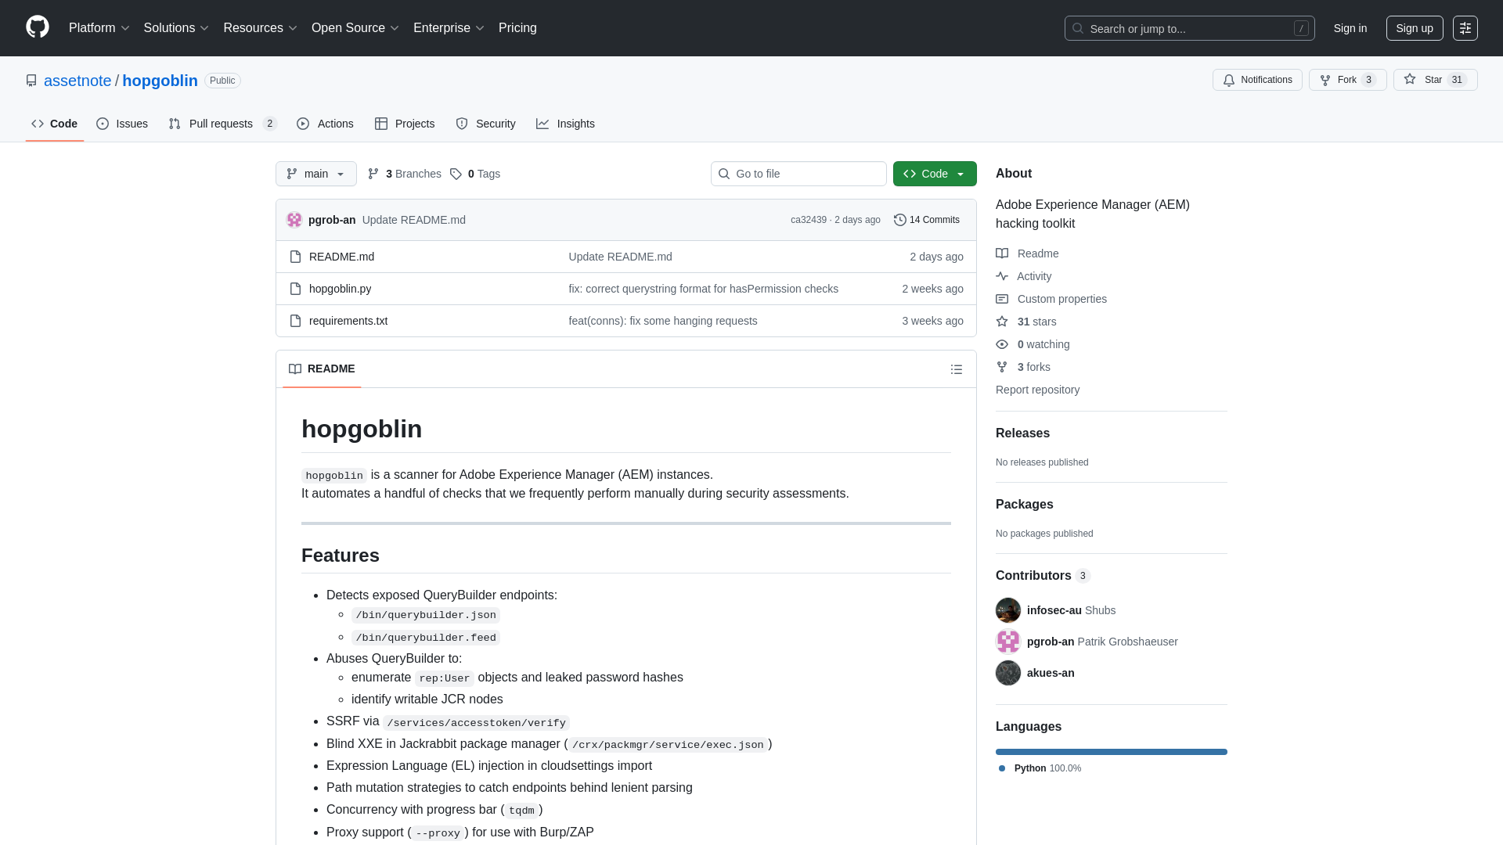The height and width of the screenshot is (845, 1503).
Task: Click the Readme book icon in About section
Action: click(x=1002, y=253)
